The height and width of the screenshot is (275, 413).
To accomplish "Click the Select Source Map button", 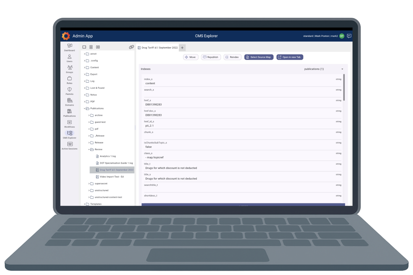I will pyautogui.click(x=259, y=57).
